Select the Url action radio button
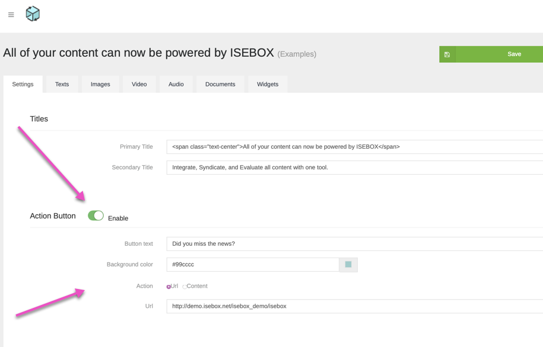The image size is (543, 347). click(x=169, y=287)
